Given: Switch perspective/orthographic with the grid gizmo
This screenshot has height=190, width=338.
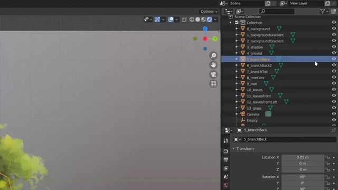Looking at the screenshot, I should (x=213, y=84).
